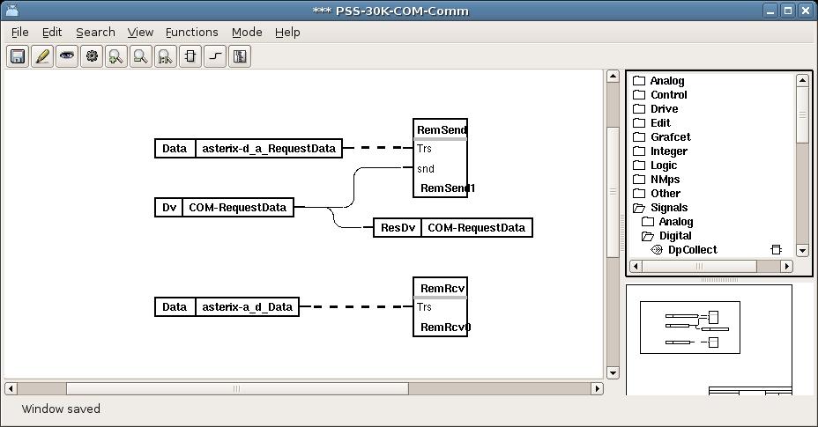
Task: Click the function block icon beside DpCollect
Action: click(x=777, y=250)
